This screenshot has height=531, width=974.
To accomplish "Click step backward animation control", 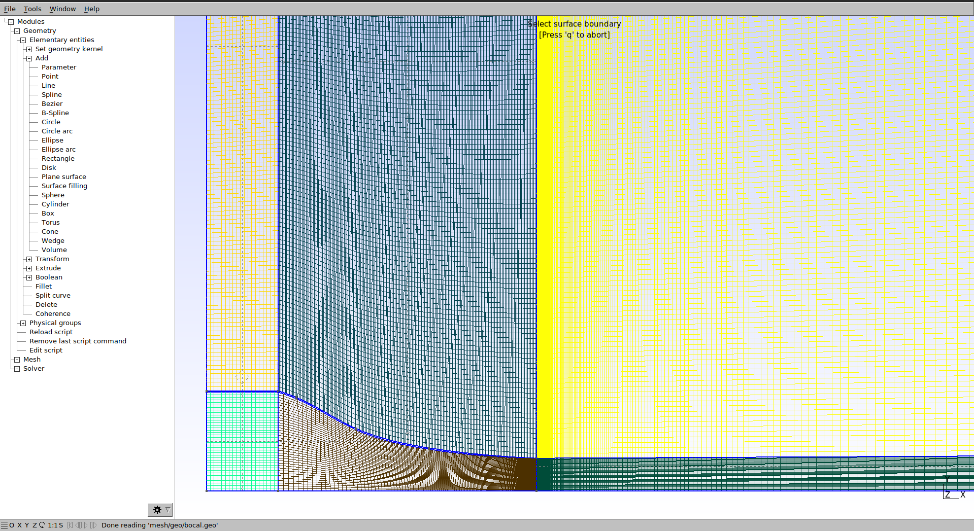I will [x=78, y=525].
